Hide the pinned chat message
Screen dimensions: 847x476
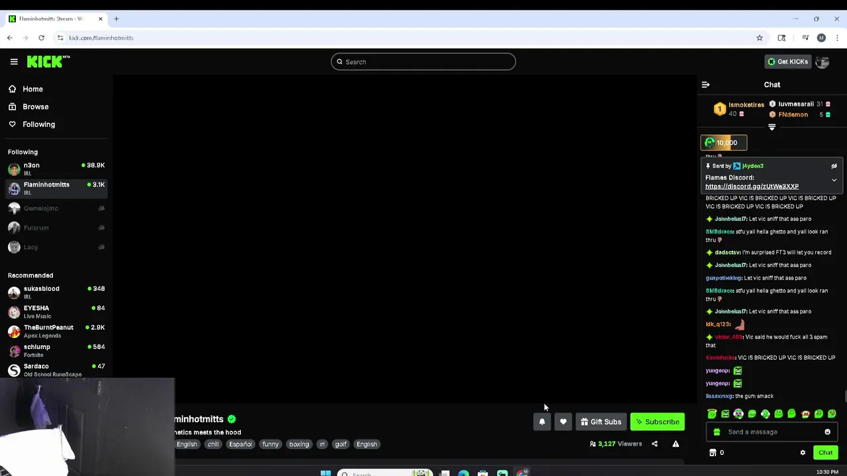pyautogui.click(x=834, y=166)
